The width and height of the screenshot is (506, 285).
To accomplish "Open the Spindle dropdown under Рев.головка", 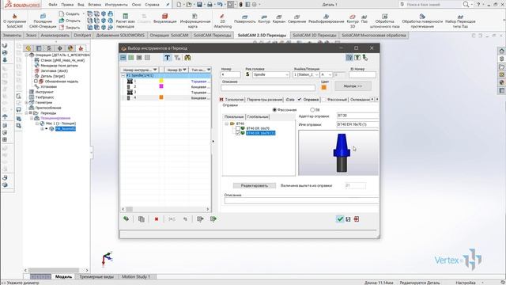I will point(287,74).
